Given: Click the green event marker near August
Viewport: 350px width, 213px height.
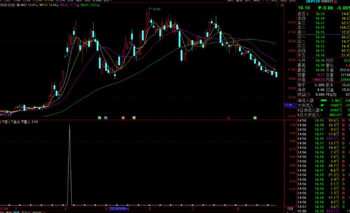Looking at the screenshot, I should tap(255, 117).
